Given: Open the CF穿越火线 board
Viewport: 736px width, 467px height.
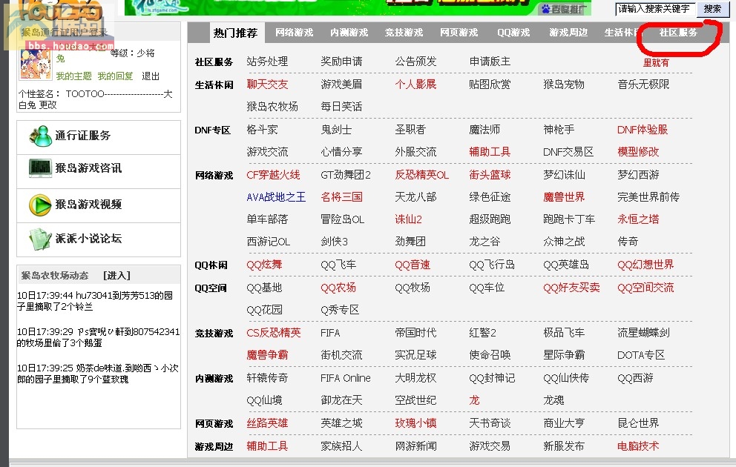Looking at the screenshot, I should (x=273, y=175).
